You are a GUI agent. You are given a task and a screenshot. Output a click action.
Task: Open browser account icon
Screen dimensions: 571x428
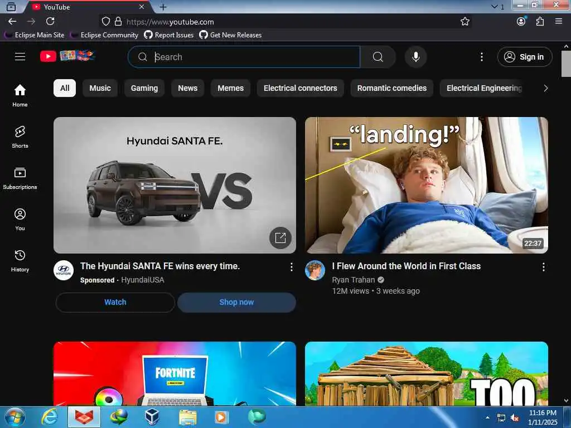coord(521,22)
